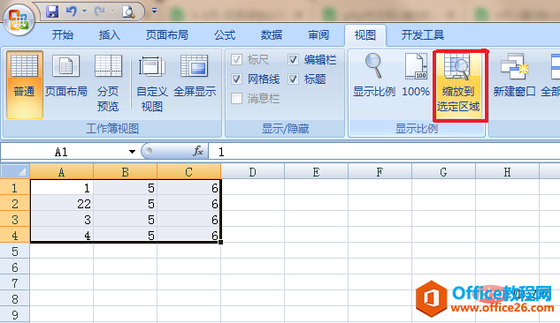The image size is (560, 323).
Task: Click into the formula bar input
Action: (384, 152)
